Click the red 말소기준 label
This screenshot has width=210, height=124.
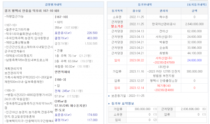(117, 26)
